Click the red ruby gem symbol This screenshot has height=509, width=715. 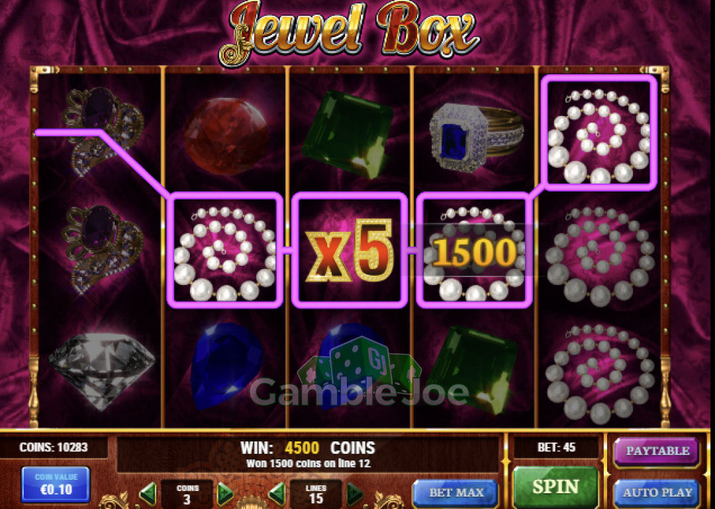coord(226,136)
